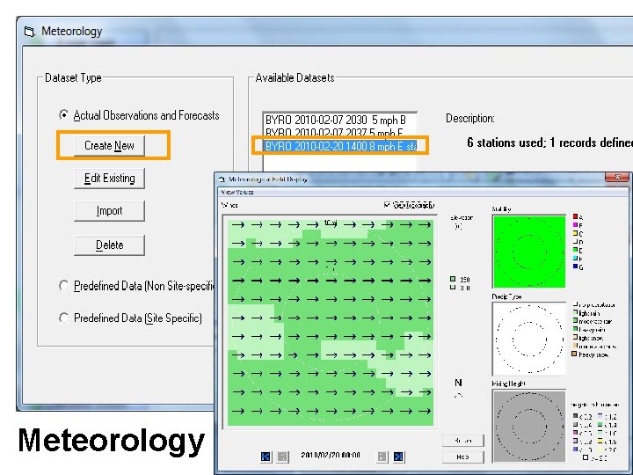Click the Mixing Height map thumbnail
Viewport: 633px width, 475px height.
coord(529,426)
